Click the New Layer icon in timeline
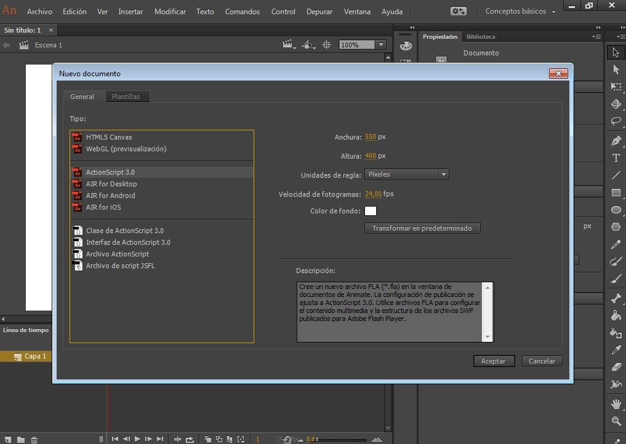626x444 pixels. point(8,439)
